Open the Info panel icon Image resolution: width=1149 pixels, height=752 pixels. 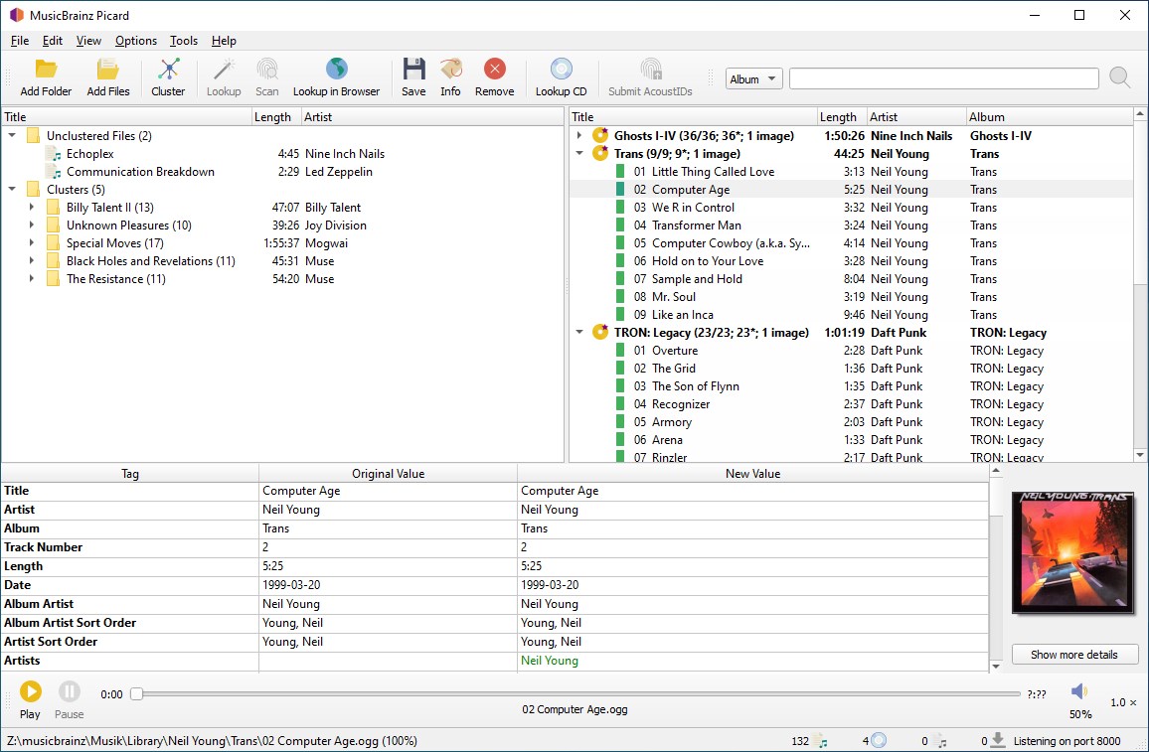(x=450, y=70)
